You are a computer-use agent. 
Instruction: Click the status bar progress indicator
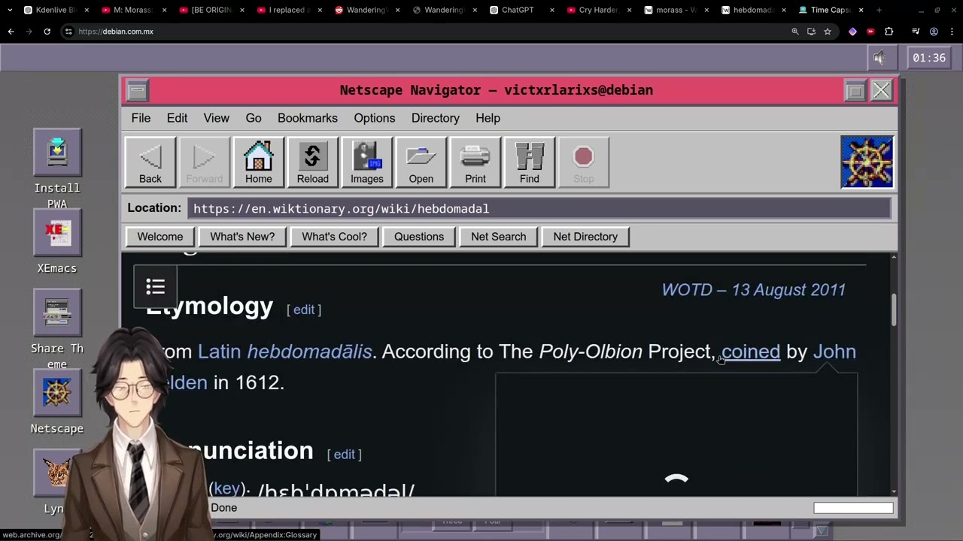[x=853, y=509]
